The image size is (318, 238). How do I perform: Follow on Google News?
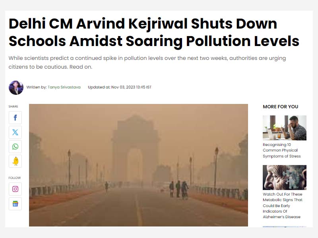15,204
